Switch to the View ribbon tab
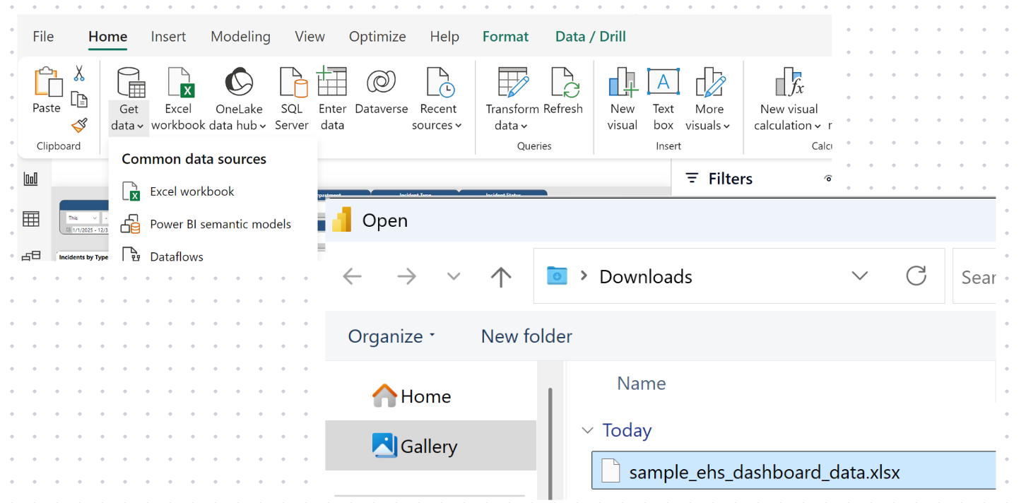This screenshot has width=1026, height=503. click(309, 37)
